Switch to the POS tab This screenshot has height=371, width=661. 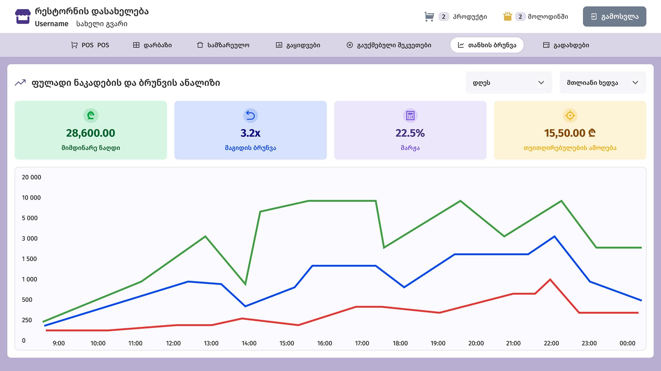click(x=90, y=45)
